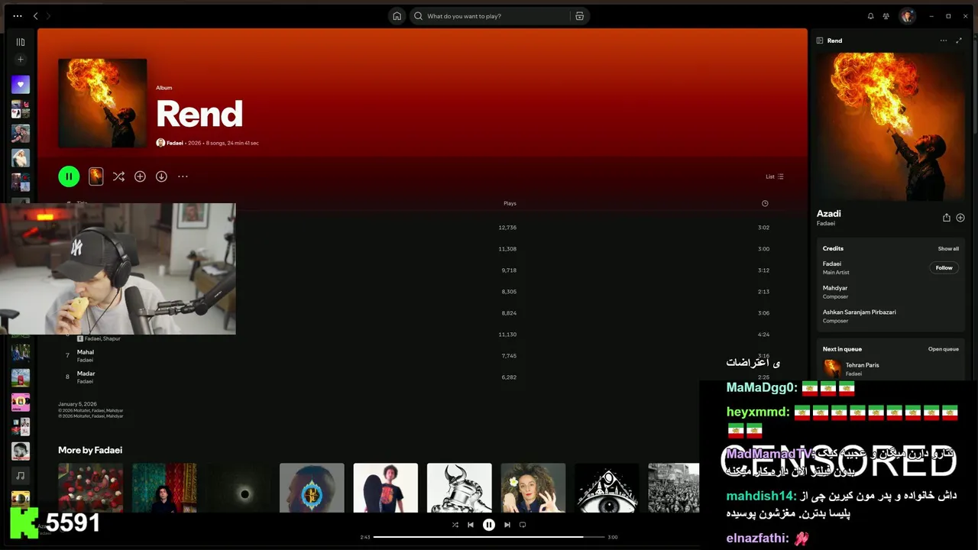Open queue via 'Open queue' link
Screen dimensions: 978x550
coord(944,349)
